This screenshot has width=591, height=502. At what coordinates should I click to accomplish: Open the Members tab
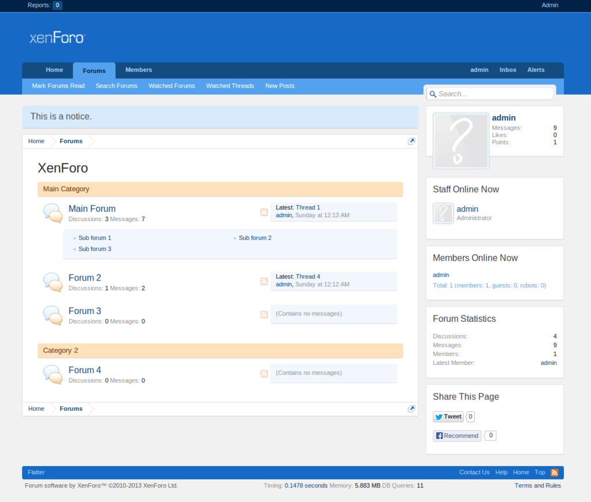[x=139, y=70]
